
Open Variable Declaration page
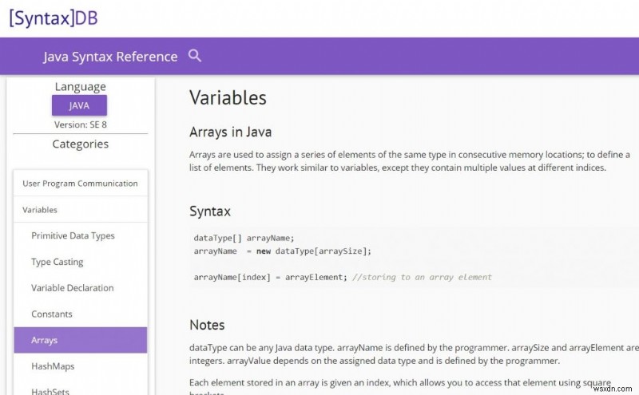[x=73, y=288]
